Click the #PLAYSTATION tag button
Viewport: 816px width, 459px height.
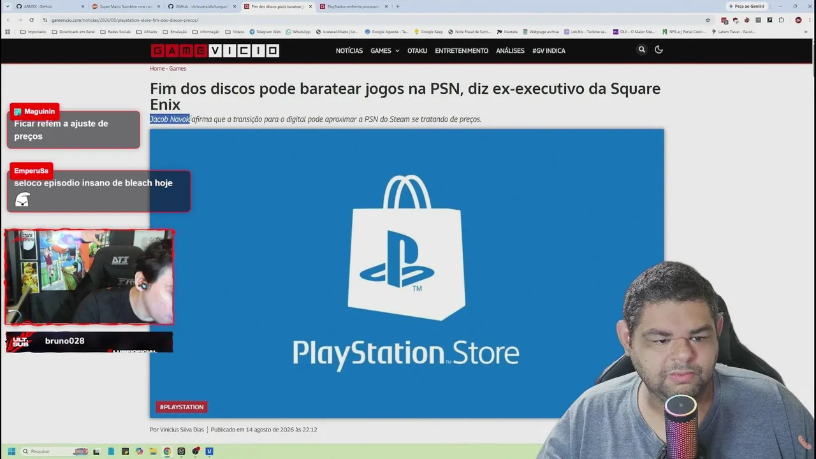(x=182, y=407)
